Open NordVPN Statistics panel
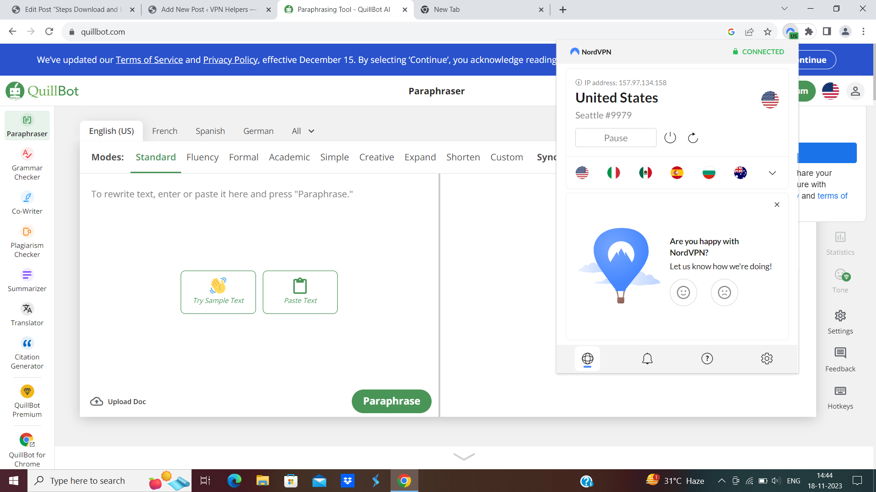876x492 pixels. click(x=840, y=244)
